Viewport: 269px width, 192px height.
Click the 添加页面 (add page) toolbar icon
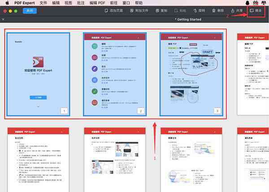(x=106, y=11)
